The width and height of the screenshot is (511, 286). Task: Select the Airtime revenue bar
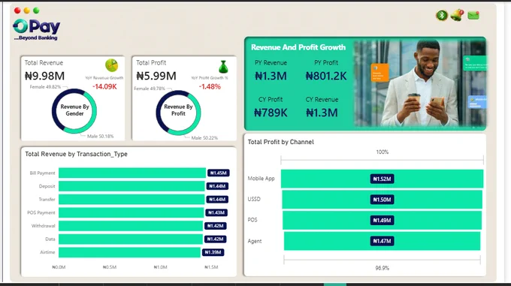[x=129, y=252]
